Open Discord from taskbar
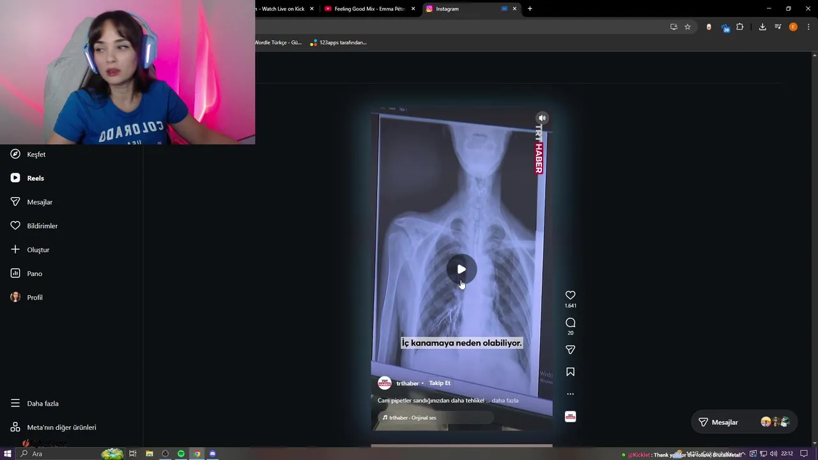The image size is (818, 460). 213,454
